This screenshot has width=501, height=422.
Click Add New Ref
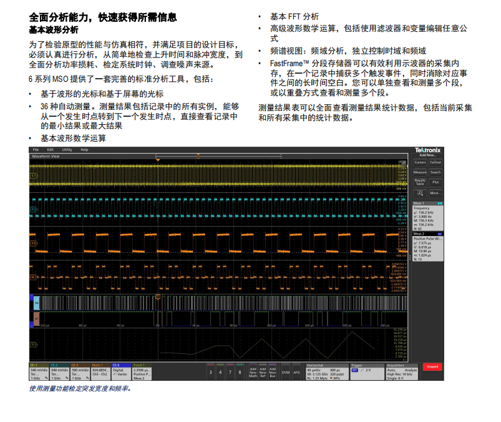pos(263,372)
